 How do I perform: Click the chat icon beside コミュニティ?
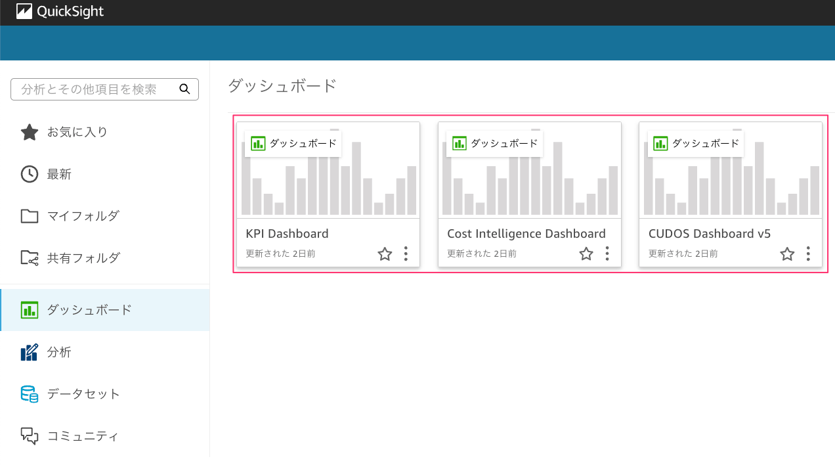30,436
